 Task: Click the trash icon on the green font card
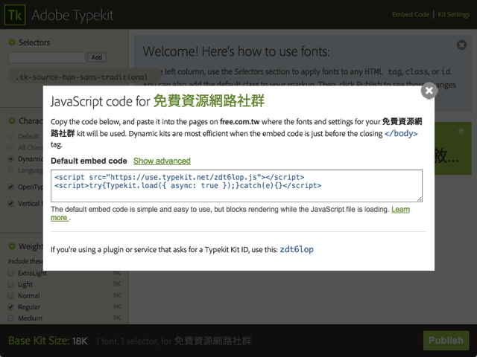461,132
